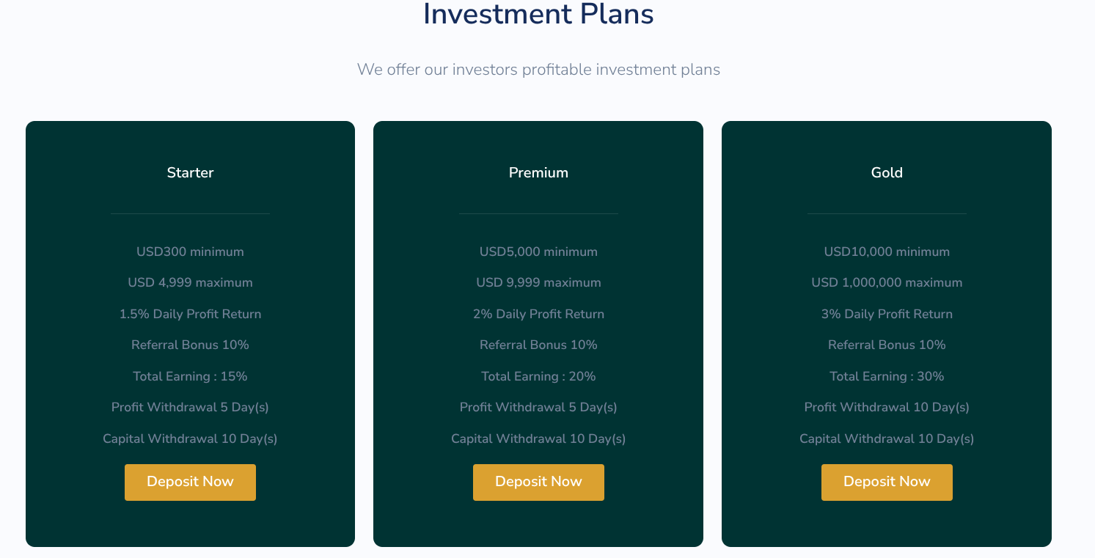Viewport: 1095px width, 558px height.
Task: Click Profit Withdrawal 10 Day(s) in Gold
Action: [887, 408]
